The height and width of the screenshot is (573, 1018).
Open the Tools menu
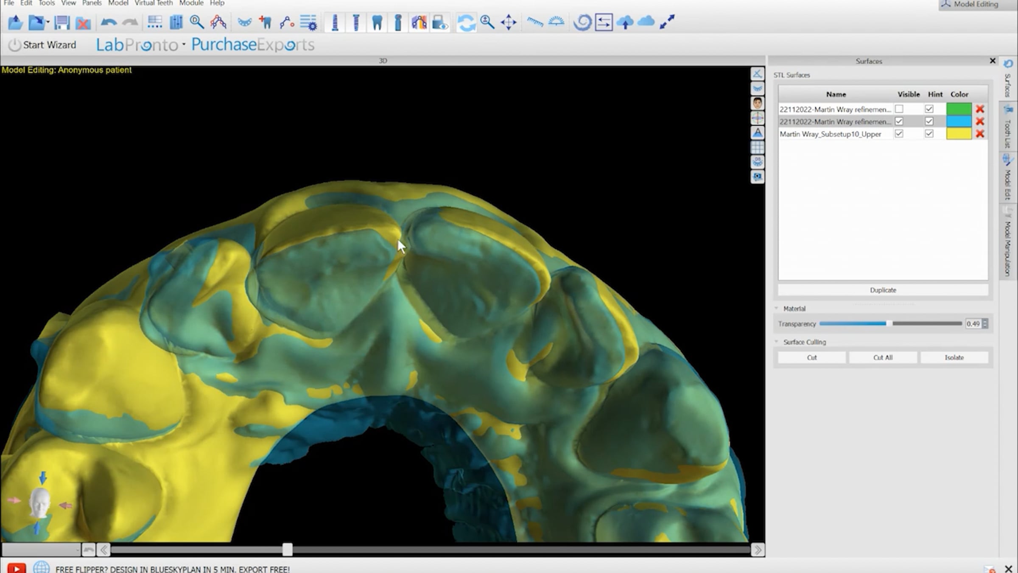pyautogui.click(x=47, y=3)
